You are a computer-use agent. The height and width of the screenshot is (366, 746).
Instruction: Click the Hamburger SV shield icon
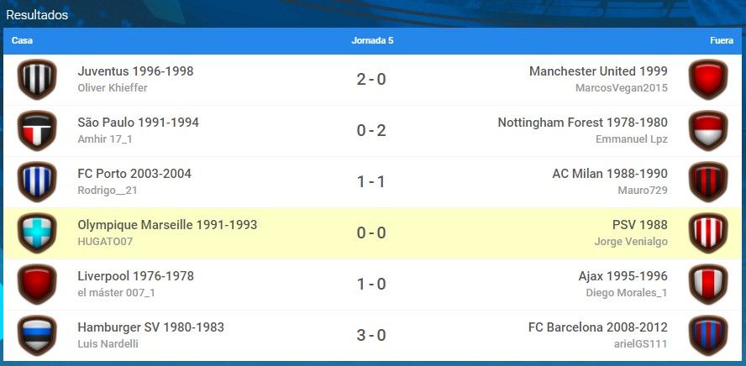37,336
